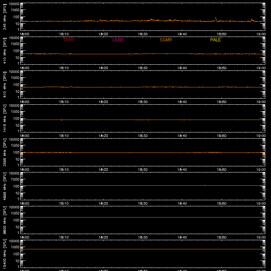The height and width of the screenshot is (271, 271).
Task: Click the 10 y-axis value on the 1415 MHz plot
Action: (17, 125)
